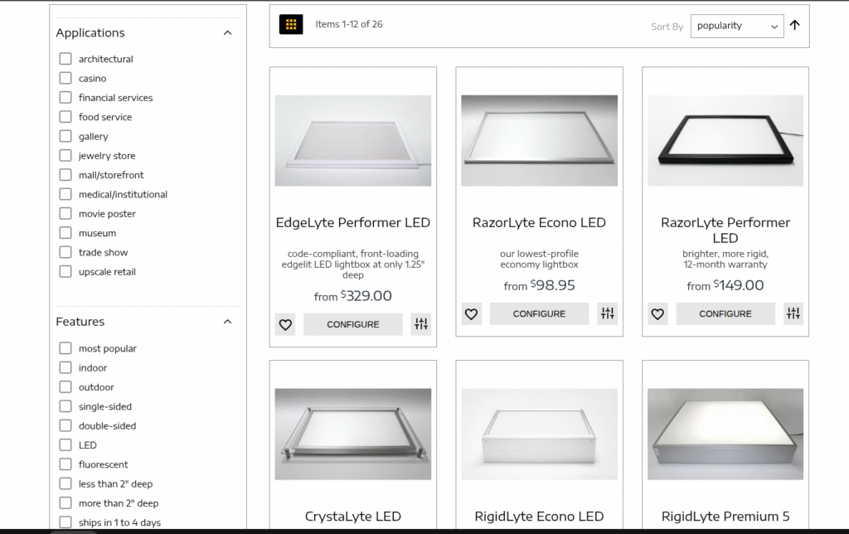Toggle sort direction arrow
This screenshot has height=534, width=849.
click(x=794, y=25)
